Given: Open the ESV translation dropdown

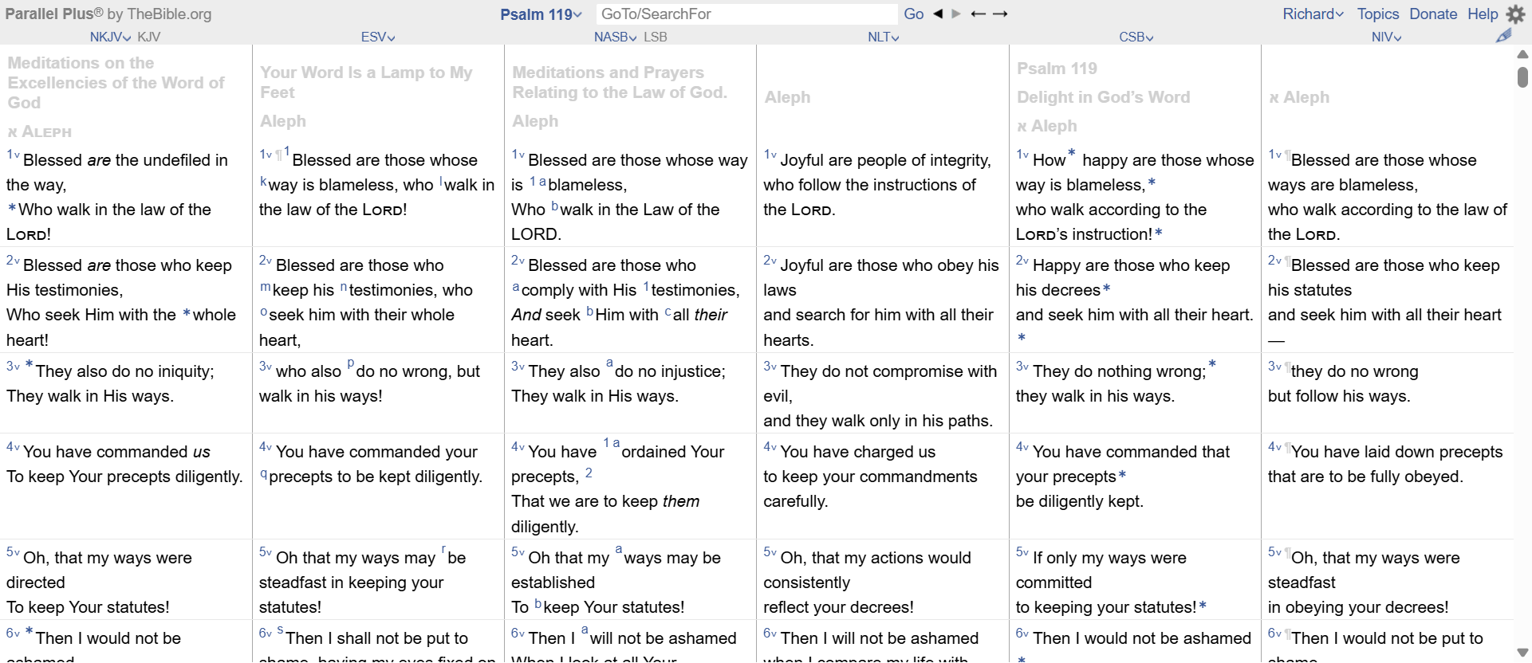Looking at the screenshot, I should click(378, 37).
